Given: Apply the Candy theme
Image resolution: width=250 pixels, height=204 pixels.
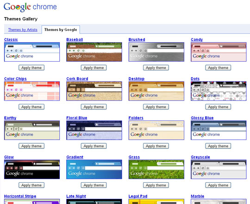Looking at the screenshot, I should (x=218, y=68).
